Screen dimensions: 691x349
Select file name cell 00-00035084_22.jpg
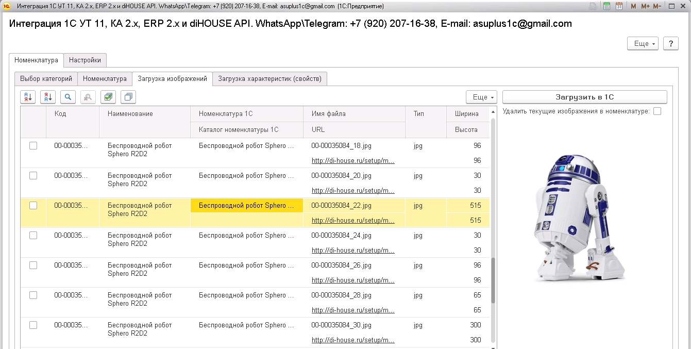point(354,206)
